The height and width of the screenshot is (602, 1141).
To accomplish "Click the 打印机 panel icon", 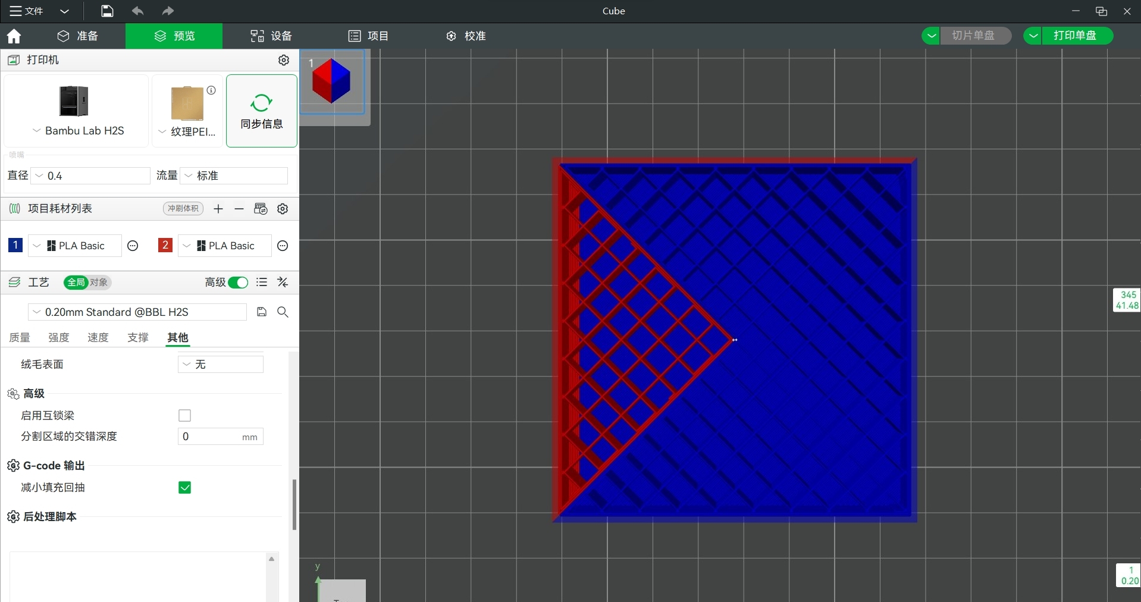I will (x=14, y=60).
